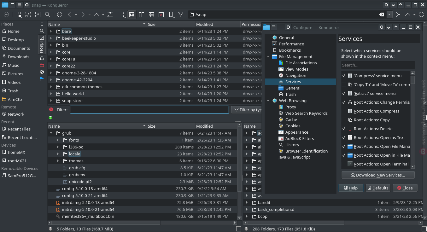Close the filter bar with the red circle icon
This screenshot has height=232, width=427.
click(x=51, y=109)
